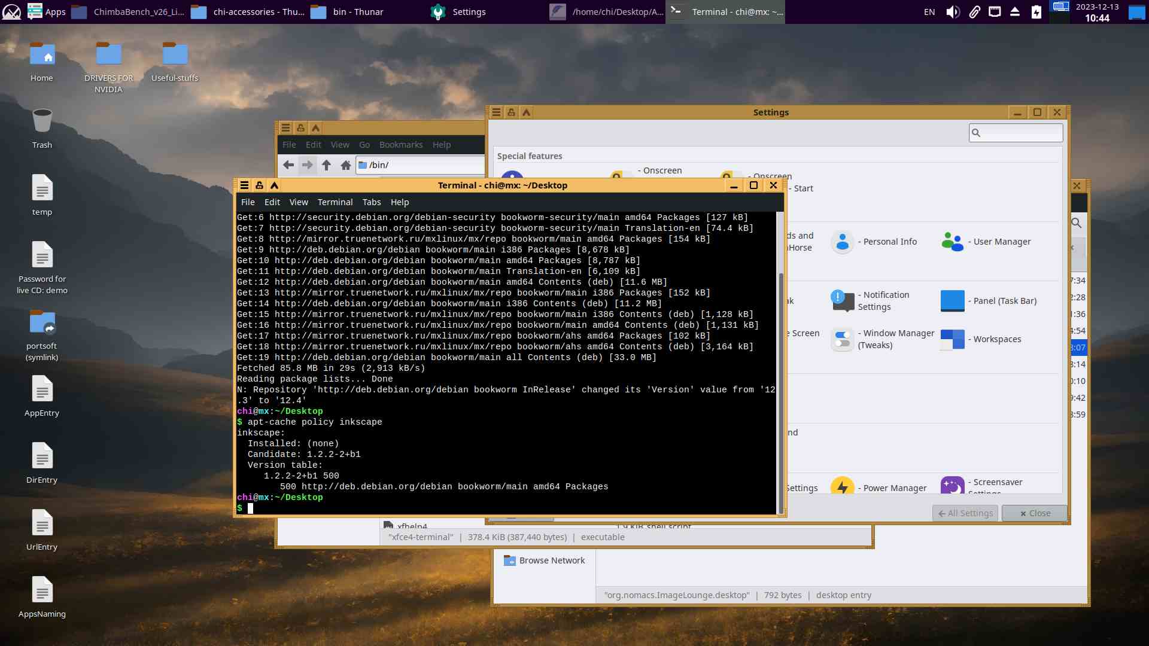
Task: Open Notification Settings icon
Action: (x=843, y=301)
